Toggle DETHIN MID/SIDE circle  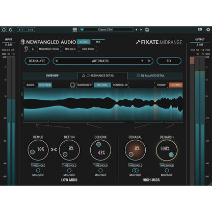pos(69,170)
